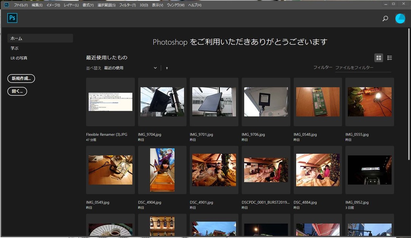Open the DSC_4901.jpg thumbnail
The image size is (411, 238).
[214, 170]
